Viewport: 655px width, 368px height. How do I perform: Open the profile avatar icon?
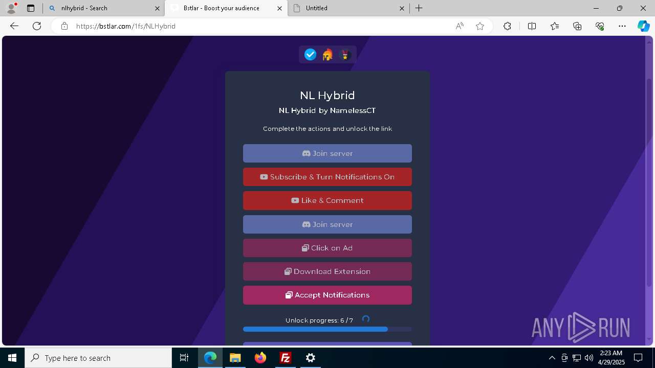coord(11,8)
